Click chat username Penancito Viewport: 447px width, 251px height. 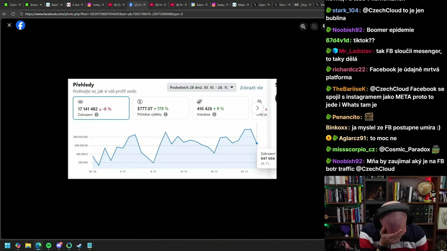point(347,117)
